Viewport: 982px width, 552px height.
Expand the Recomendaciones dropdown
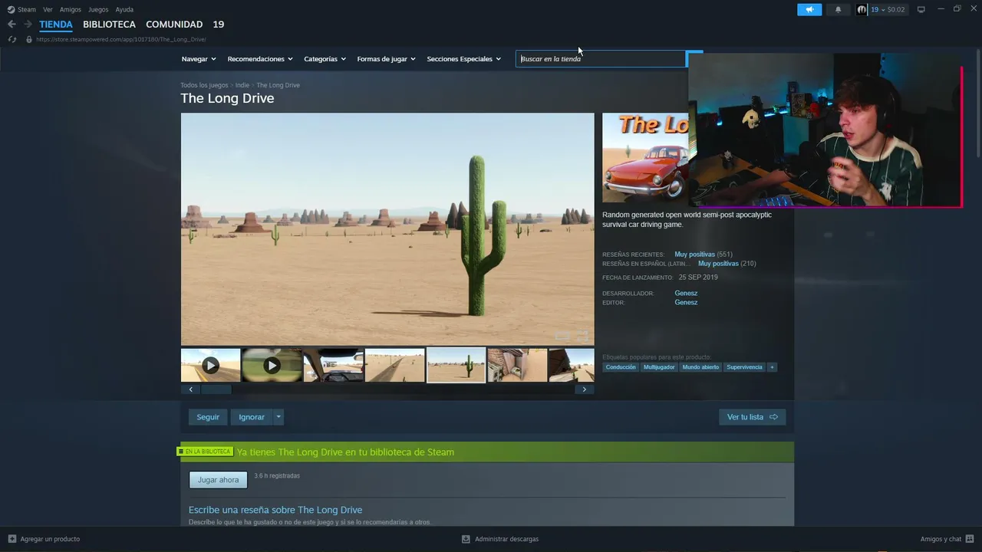click(260, 59)
